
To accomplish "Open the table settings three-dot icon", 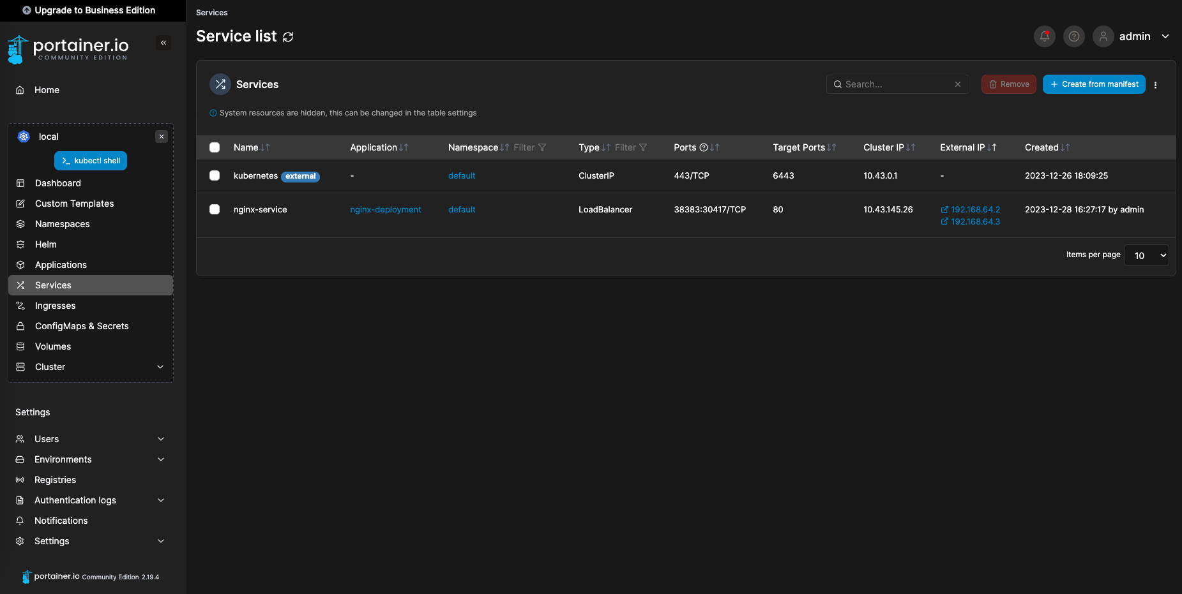I will [1155, 85].
